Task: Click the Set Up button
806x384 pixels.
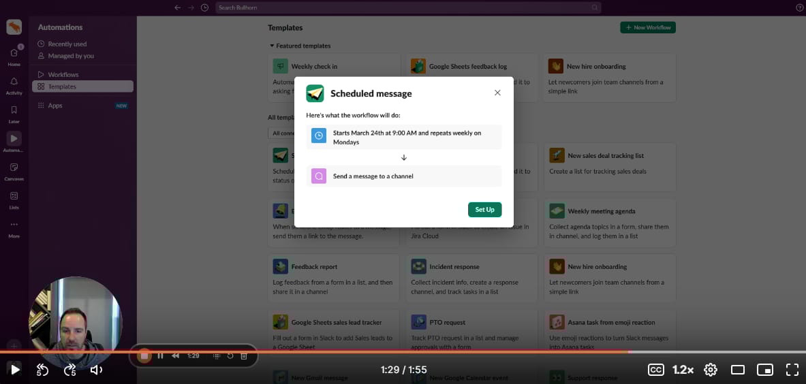Action: coord(484,210)
